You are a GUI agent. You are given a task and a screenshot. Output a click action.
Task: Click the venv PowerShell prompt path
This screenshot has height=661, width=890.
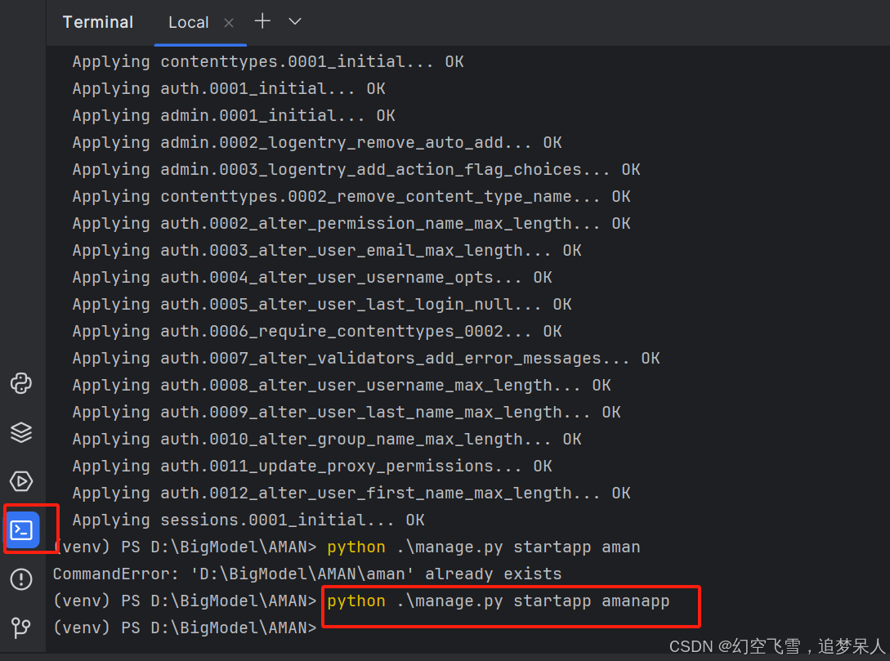tap(181, 628)
